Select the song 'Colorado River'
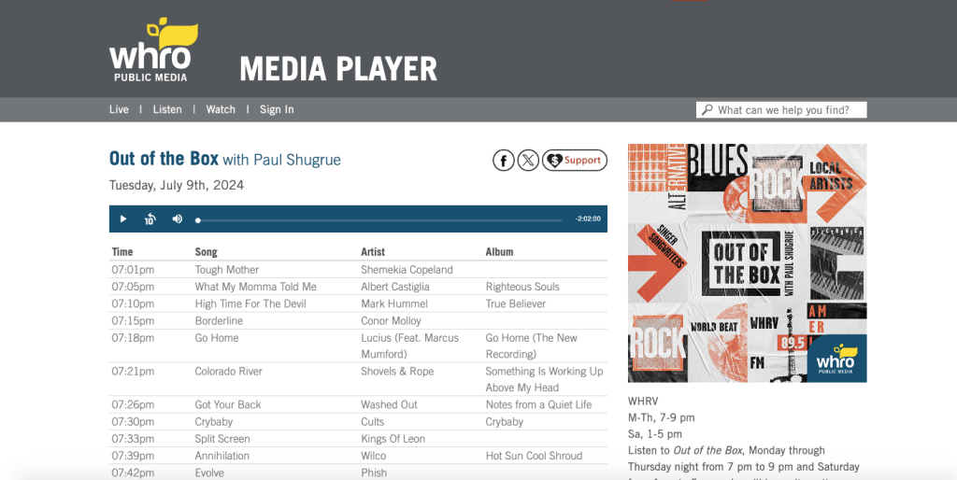Viewport: 957px width, 480px height. click(x=228, y=372)
